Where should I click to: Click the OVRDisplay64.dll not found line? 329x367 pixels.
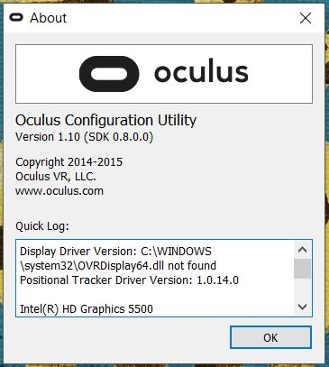pos(118,266)
